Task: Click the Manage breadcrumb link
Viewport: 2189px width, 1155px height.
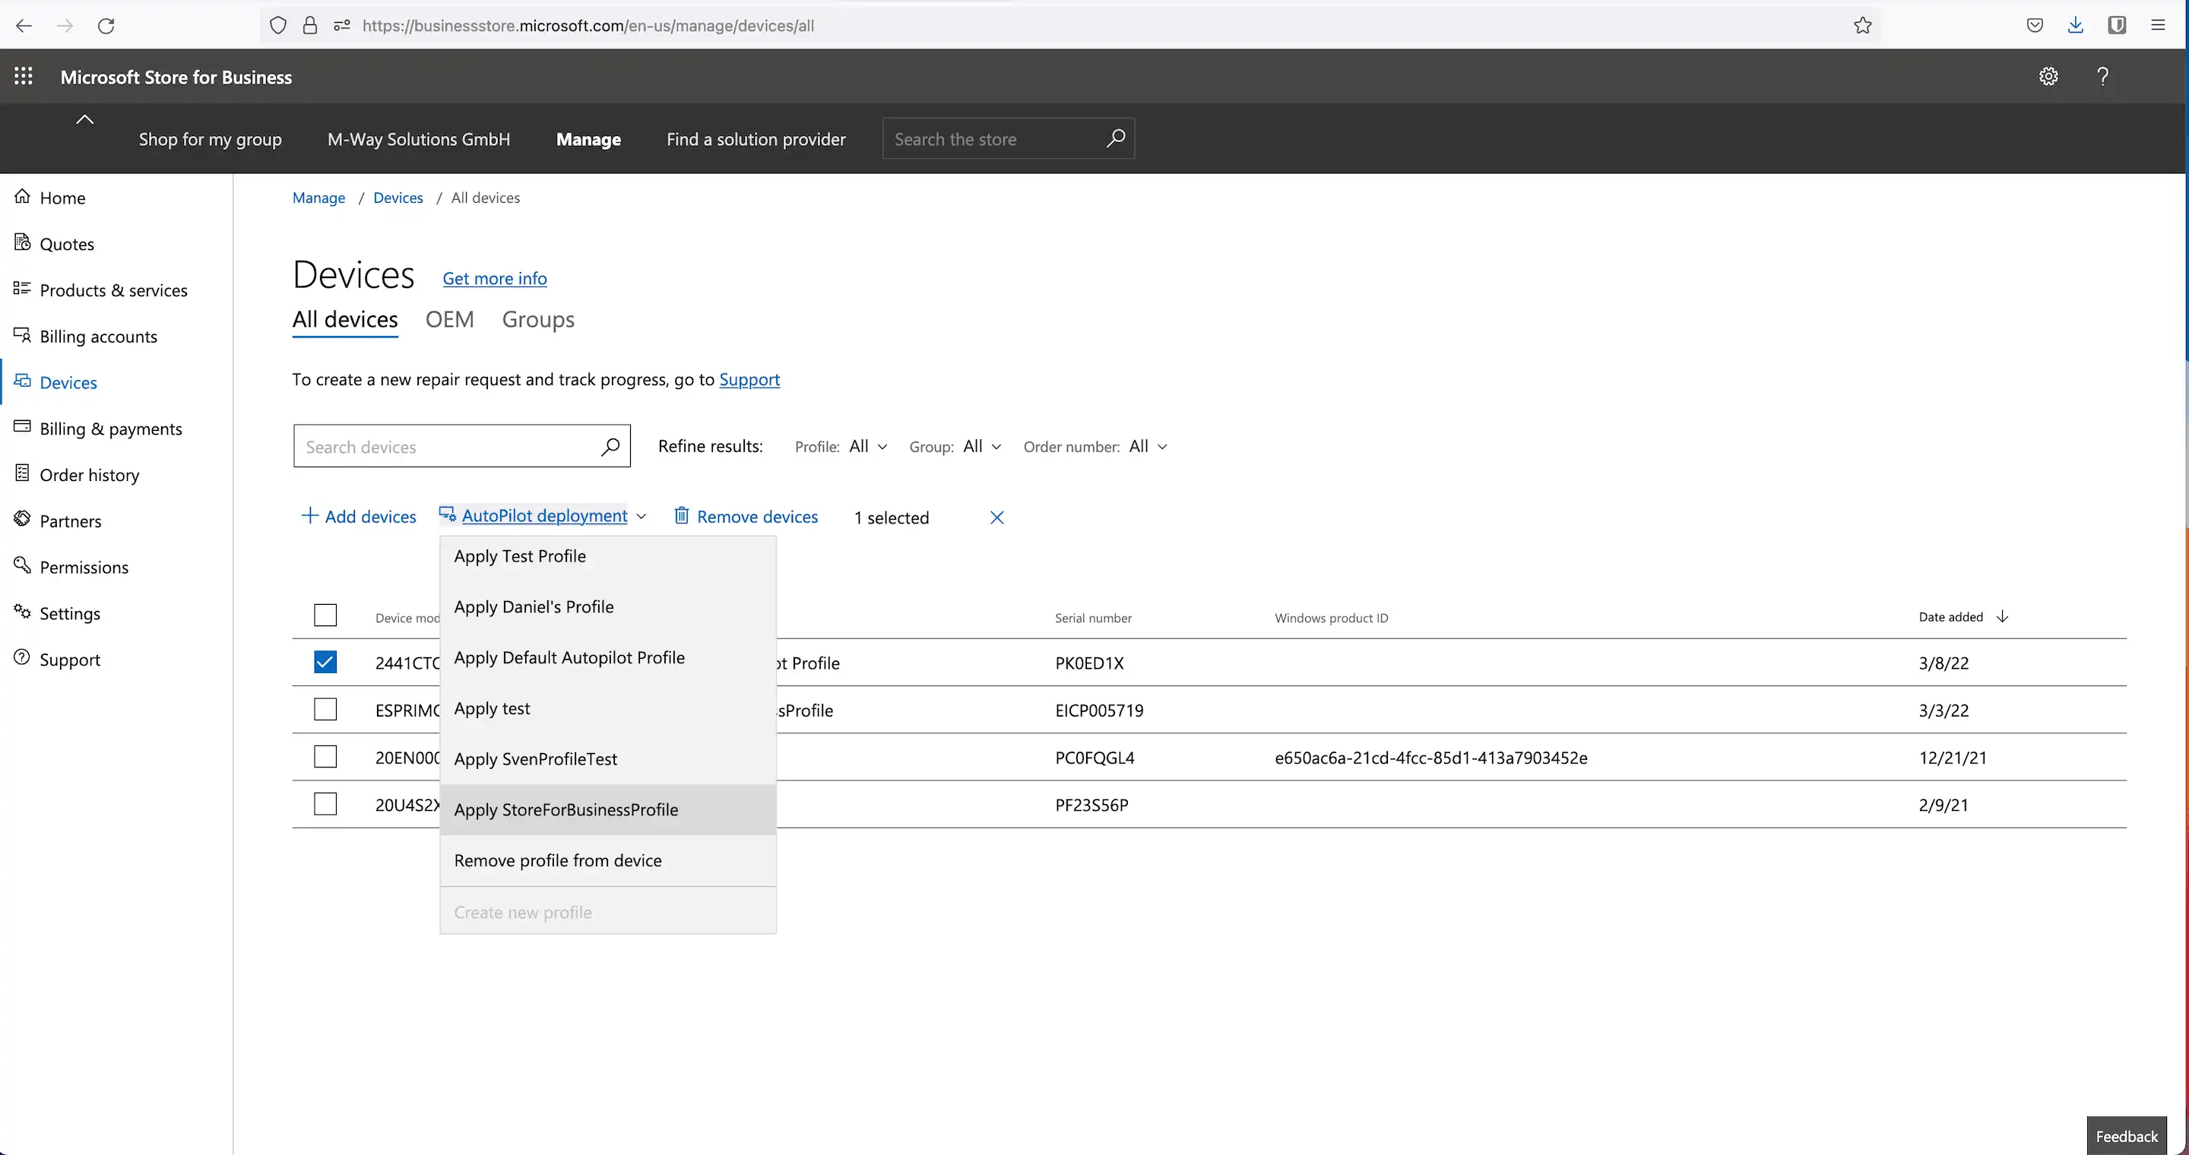Action: click(318, 198)
